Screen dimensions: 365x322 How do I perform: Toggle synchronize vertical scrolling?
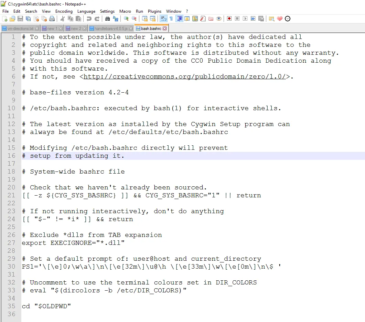pos(144,19)
